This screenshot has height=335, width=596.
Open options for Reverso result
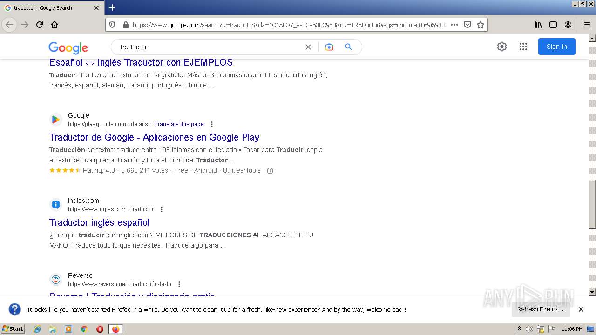pyautogui.click(x=179, y=284)
